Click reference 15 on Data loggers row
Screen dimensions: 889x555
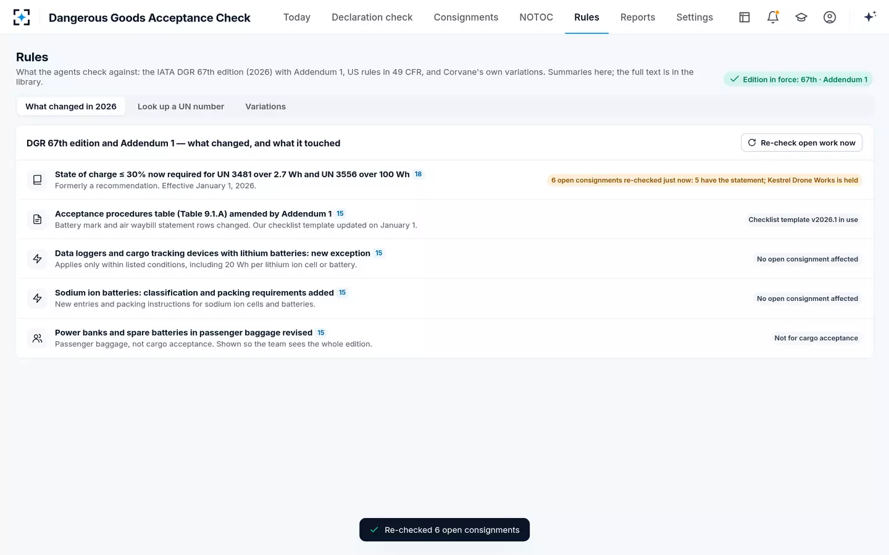[379, 253]
